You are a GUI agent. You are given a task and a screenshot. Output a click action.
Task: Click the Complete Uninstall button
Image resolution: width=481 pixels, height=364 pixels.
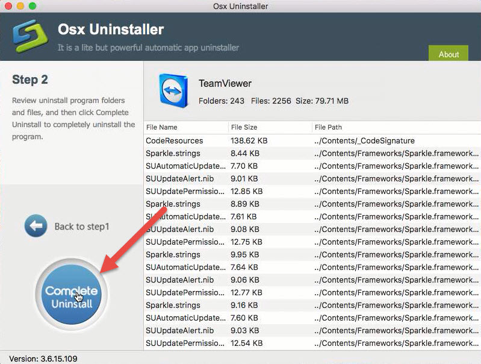click(x=72, y=295)
